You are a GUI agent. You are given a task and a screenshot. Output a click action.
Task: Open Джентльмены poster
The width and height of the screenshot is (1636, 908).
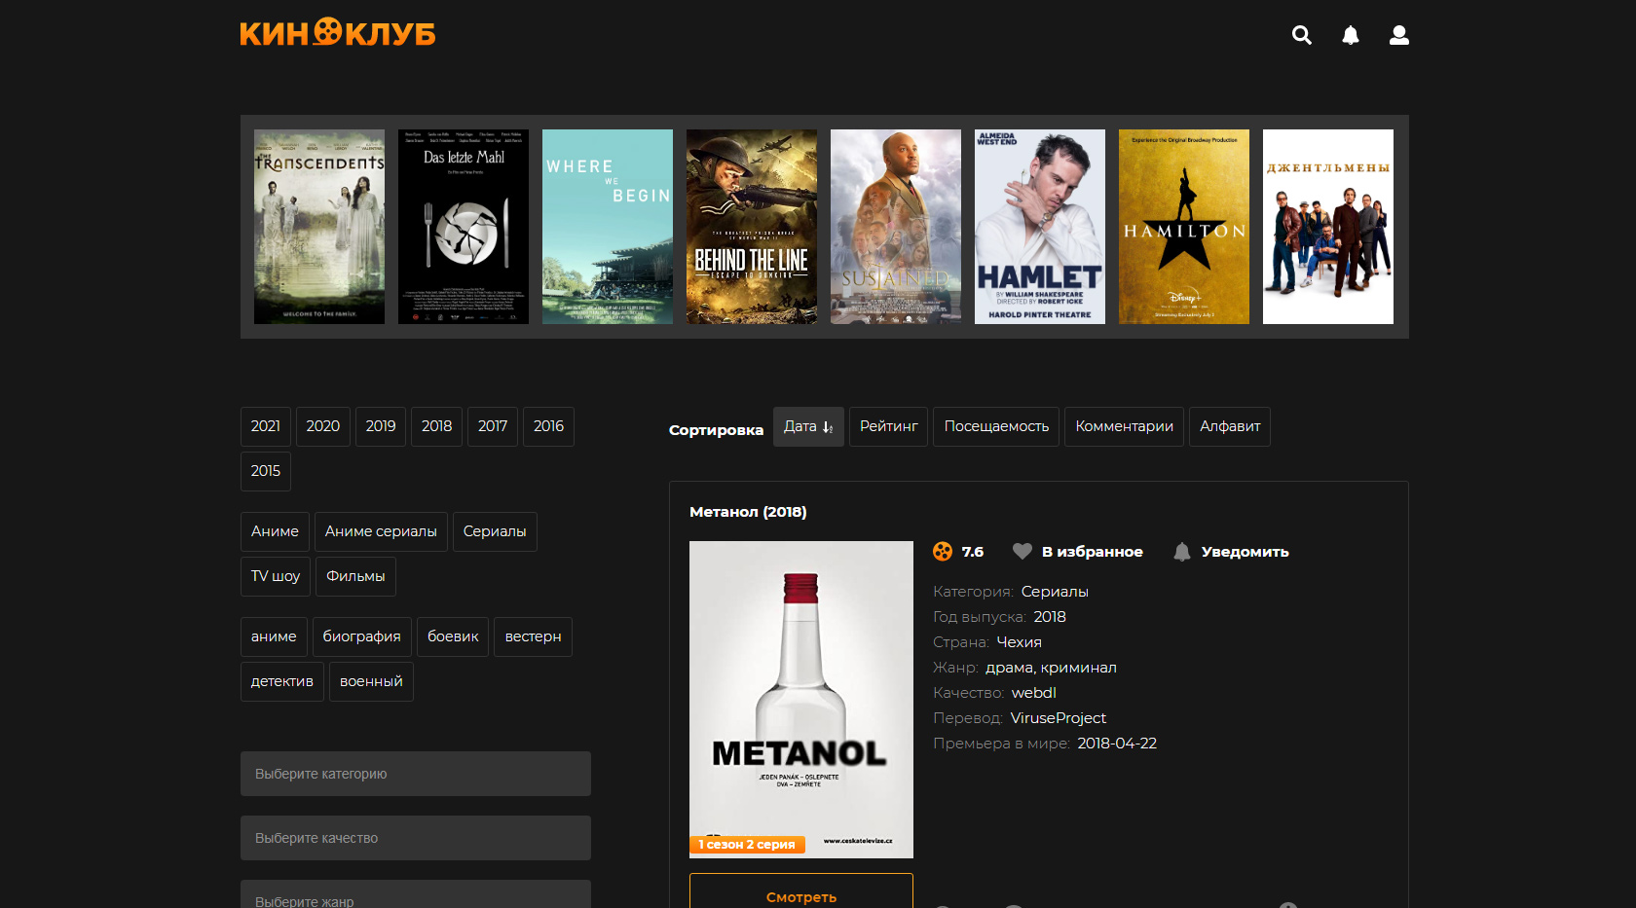coord(1328,227)
